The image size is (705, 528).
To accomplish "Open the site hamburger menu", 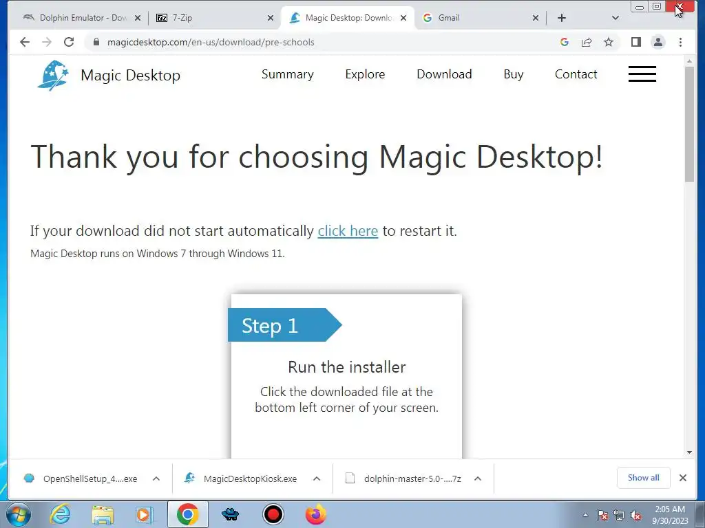I will (642, 74).
